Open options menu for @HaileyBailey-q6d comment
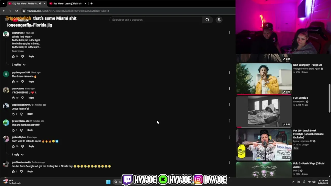The width and height of the screenshot is (331, 186). 230,121
